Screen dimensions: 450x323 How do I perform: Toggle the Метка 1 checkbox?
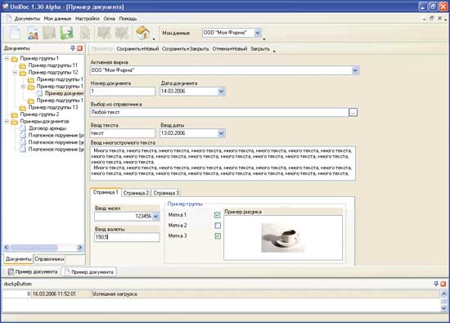tap(218, 215)
